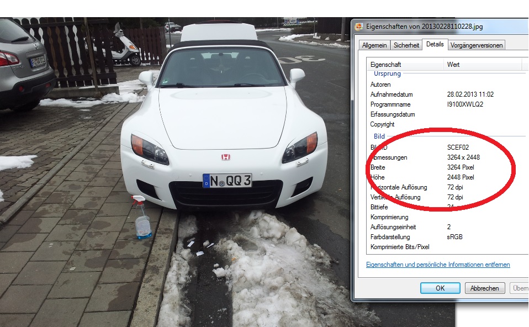Click the Abbrechen button
529x327 pixels.
[x=485, y=288]
